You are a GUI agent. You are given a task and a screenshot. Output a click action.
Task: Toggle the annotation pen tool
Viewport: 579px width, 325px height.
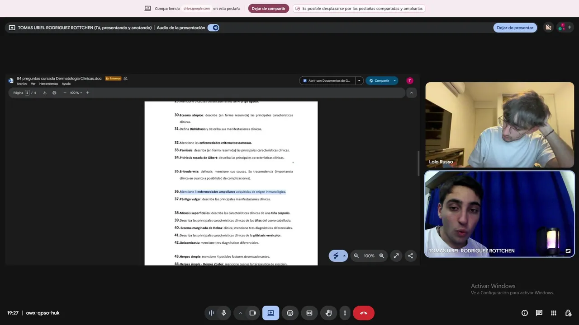[336, 255]
